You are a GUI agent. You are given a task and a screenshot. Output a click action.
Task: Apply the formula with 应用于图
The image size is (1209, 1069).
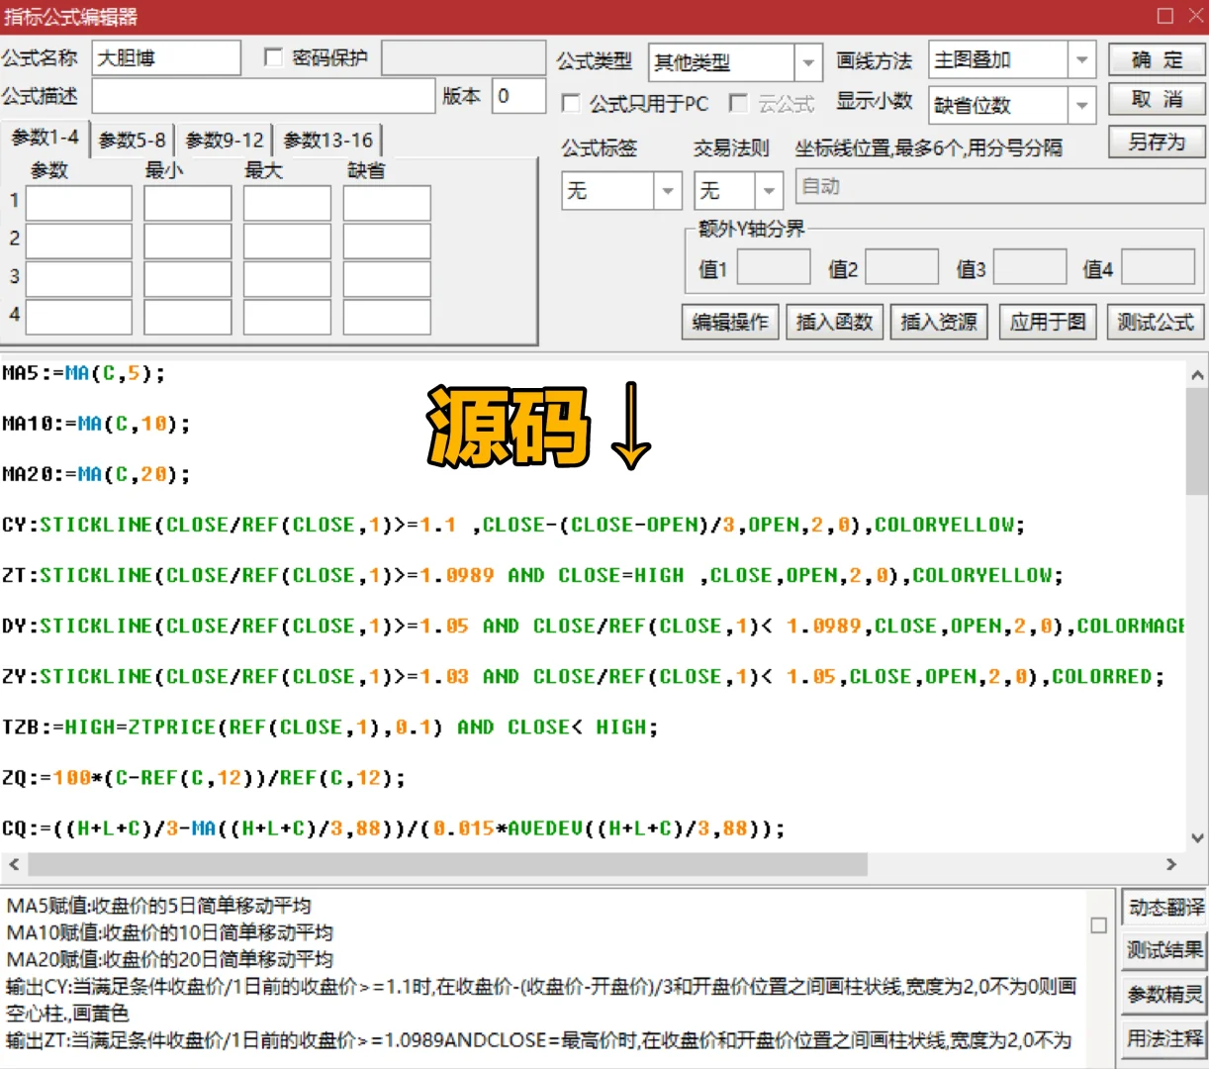click(1047, 322)
